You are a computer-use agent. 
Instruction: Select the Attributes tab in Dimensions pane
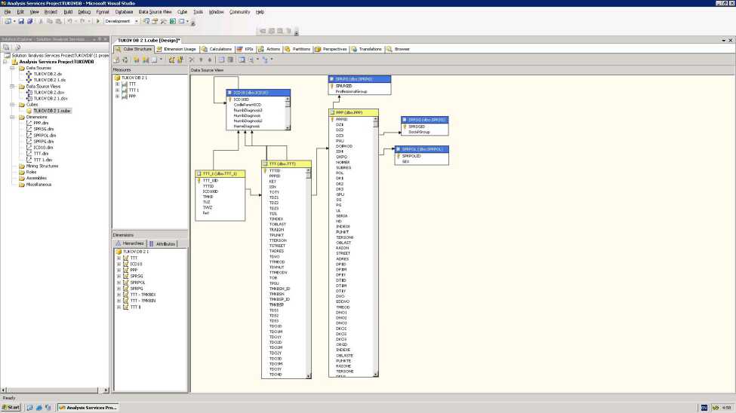point(162,244)
